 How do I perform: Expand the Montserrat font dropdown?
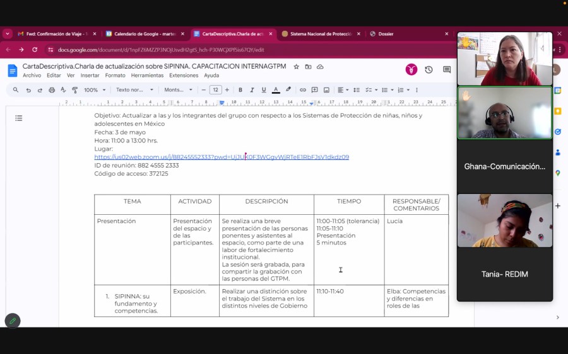178,90
